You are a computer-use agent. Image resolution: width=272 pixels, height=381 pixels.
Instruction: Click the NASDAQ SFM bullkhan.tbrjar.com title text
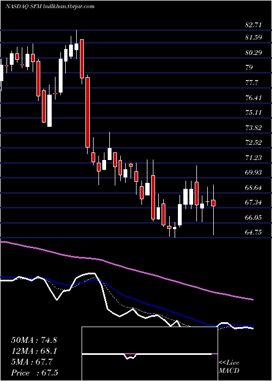[50, 7]
